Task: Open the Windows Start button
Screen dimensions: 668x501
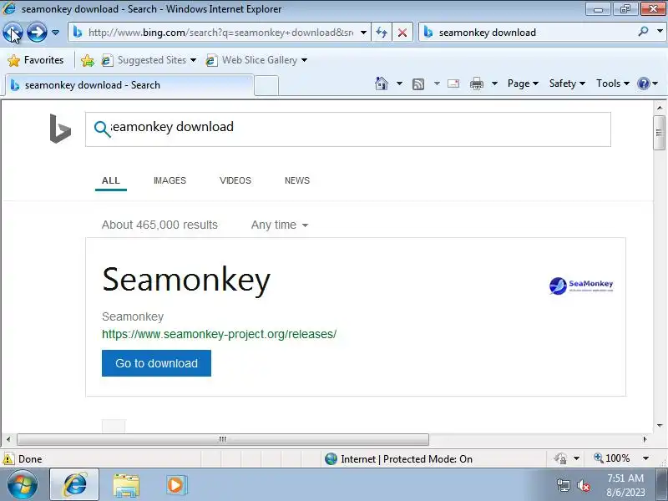Action: (23, 485)
